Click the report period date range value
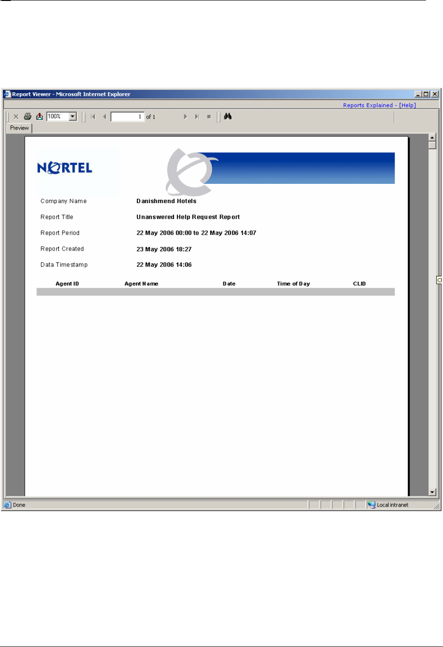The image size is (443, 647). [196, 233]
